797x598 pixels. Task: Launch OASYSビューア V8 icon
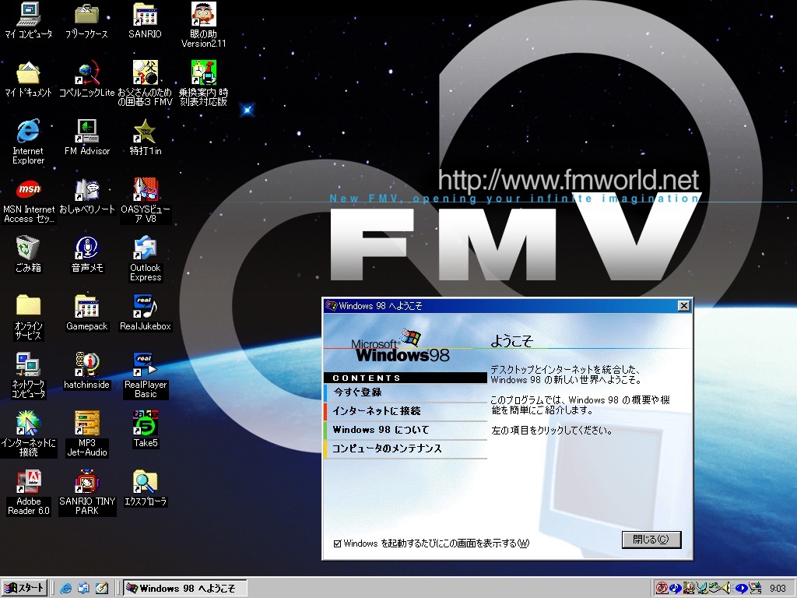[x=145, y=200]
